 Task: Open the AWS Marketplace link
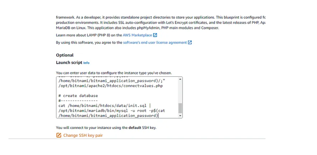pyautogui.click(x=137, y=35)
